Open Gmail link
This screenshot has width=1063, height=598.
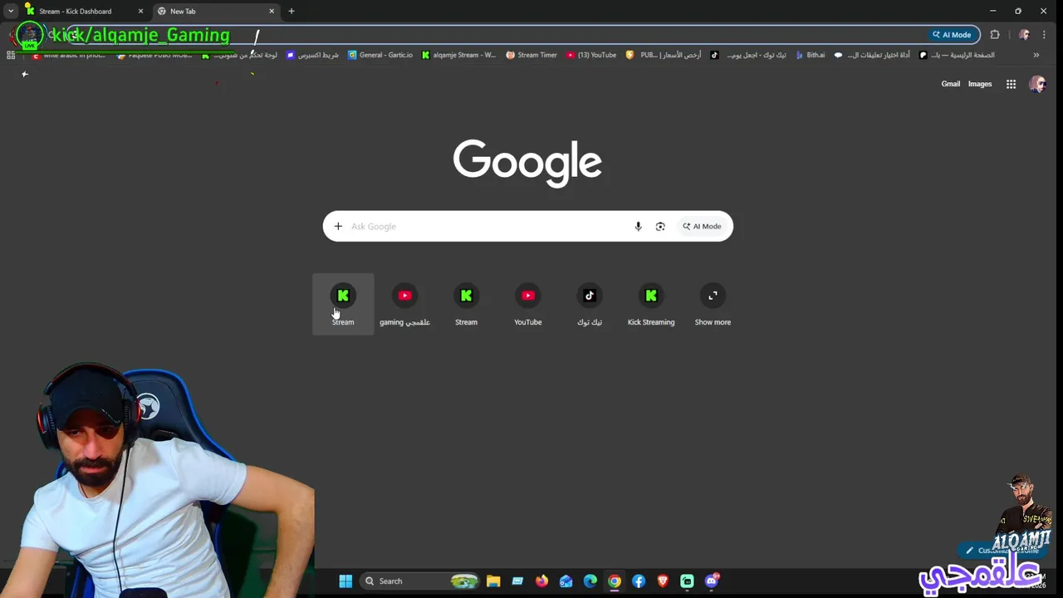[x=950, y=84]
